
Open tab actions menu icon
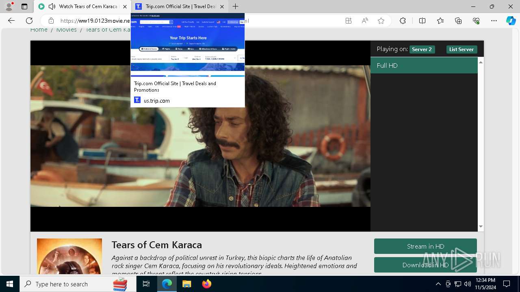click(24, 6)
